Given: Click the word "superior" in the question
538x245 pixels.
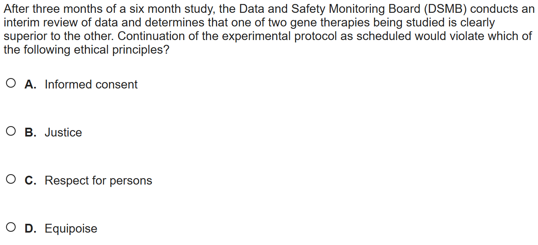Looking at the screenshot, I should (26, 36).
